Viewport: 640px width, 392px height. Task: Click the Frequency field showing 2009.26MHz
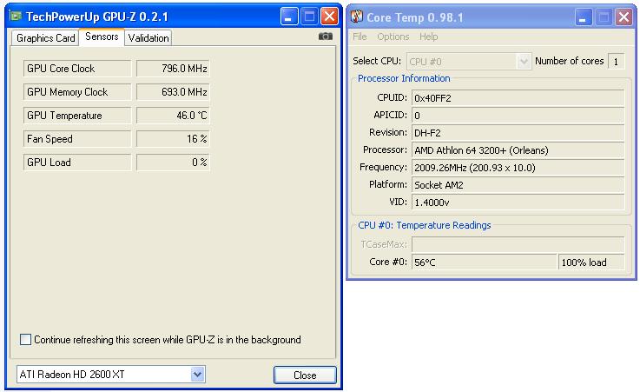518,168
